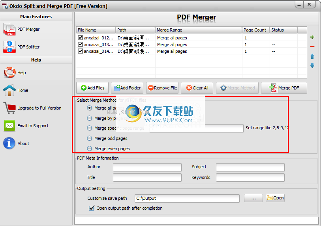Click the Author input field
This screenshot has height=227, width=321.
pos(147,167)
